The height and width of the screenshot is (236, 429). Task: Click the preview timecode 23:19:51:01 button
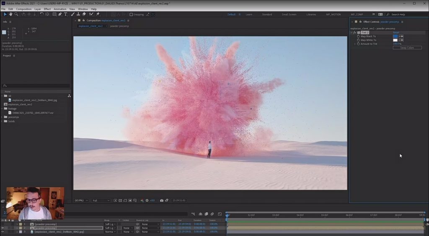pyautogui.click(x=179, y=200)
